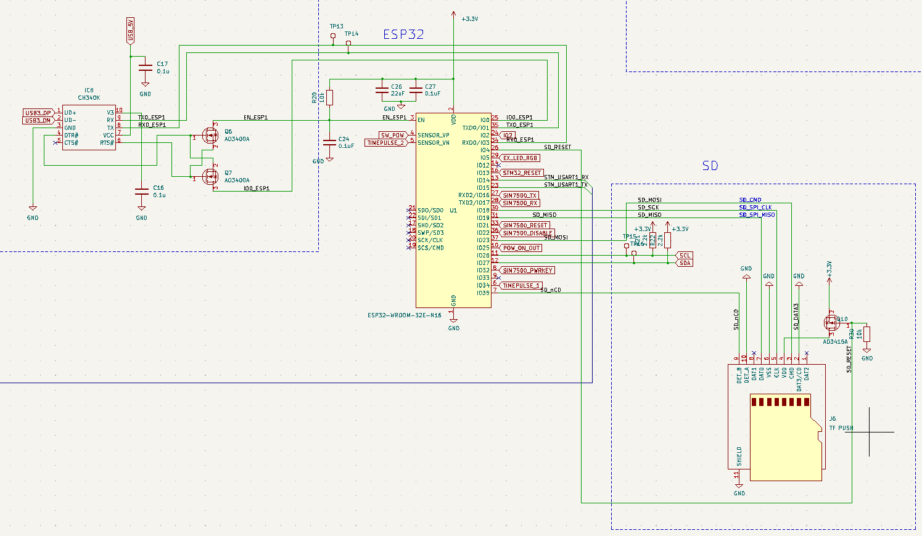Click the SIM7500_RESET global label

pos(524,225)
